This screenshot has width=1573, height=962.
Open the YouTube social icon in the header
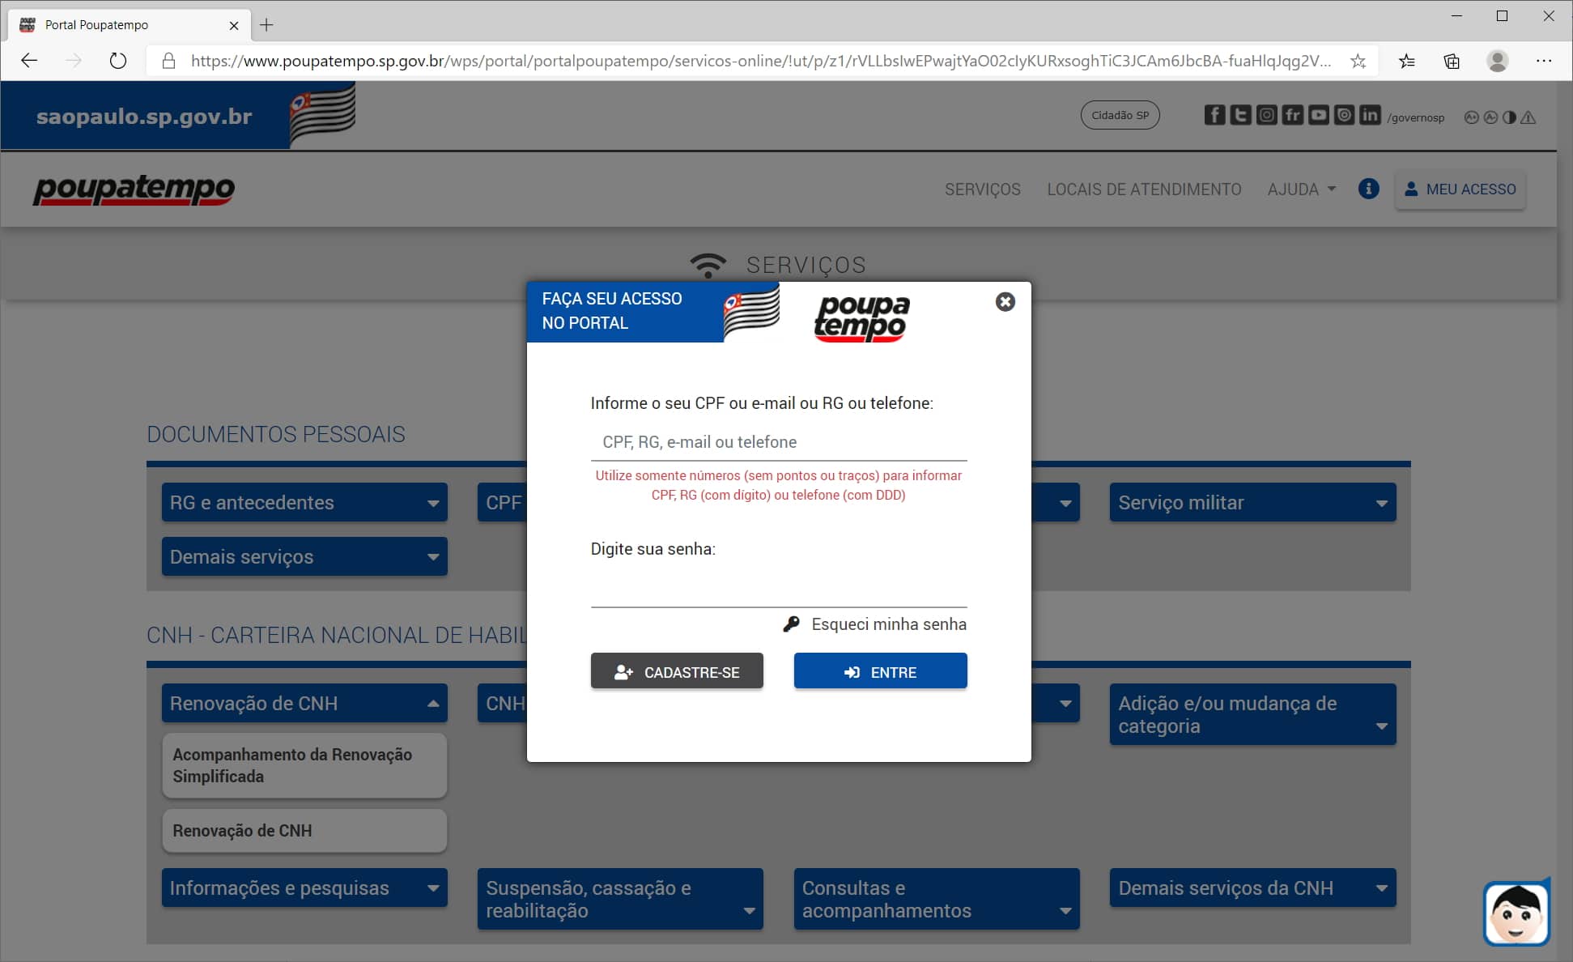(1318, 115)
